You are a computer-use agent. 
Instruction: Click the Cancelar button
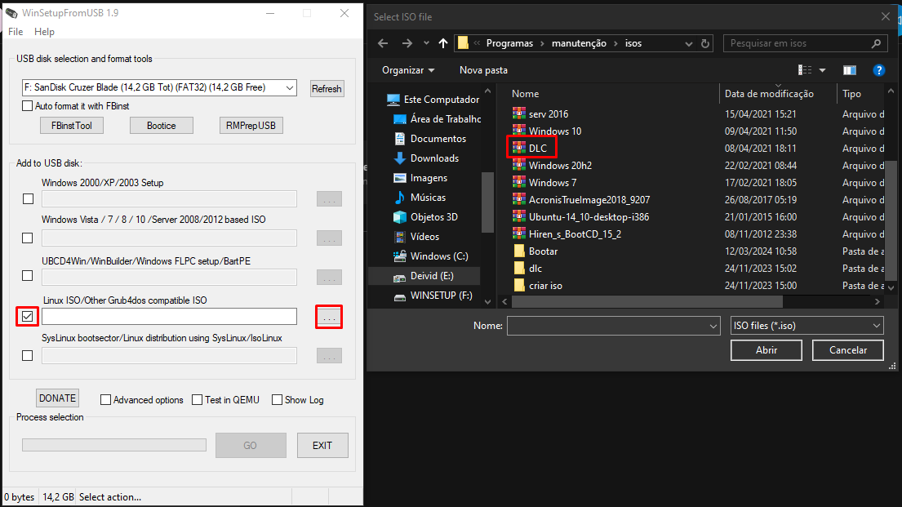click(848, 350)
